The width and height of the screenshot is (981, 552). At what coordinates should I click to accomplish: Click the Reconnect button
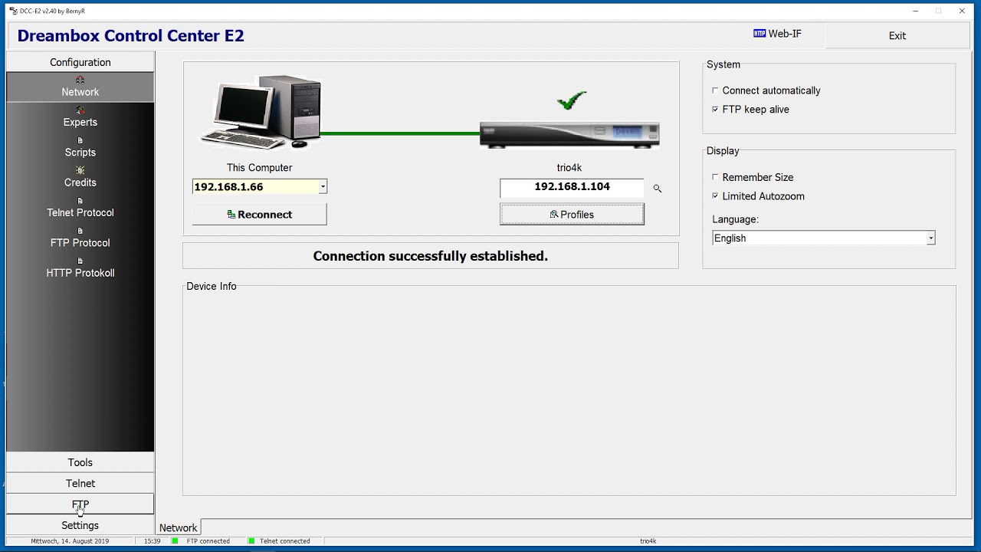259,215
